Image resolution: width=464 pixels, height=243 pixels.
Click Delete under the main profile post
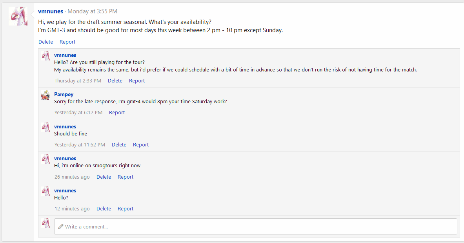[45, 42]
